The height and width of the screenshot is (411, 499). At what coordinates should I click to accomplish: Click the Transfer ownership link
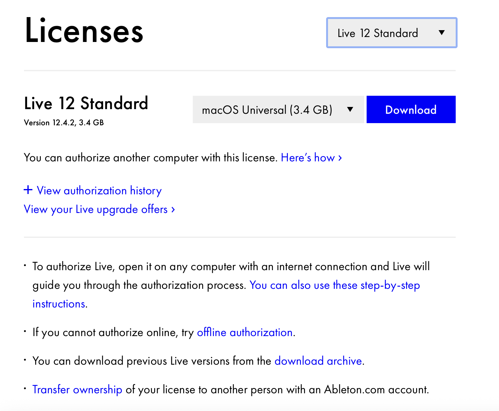click(x=77, y=390)
